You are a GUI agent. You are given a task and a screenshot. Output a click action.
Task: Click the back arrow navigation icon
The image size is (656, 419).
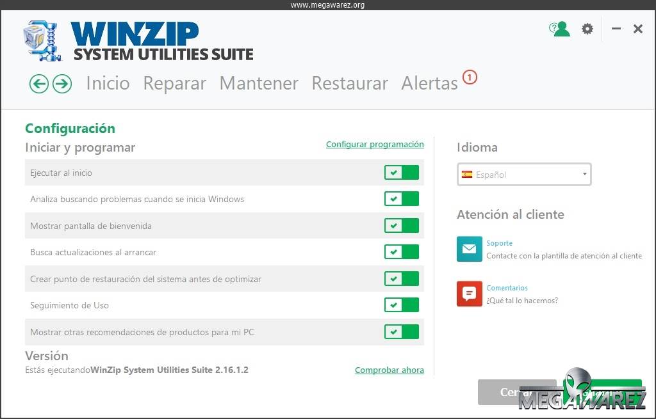[x=39, y=84]
